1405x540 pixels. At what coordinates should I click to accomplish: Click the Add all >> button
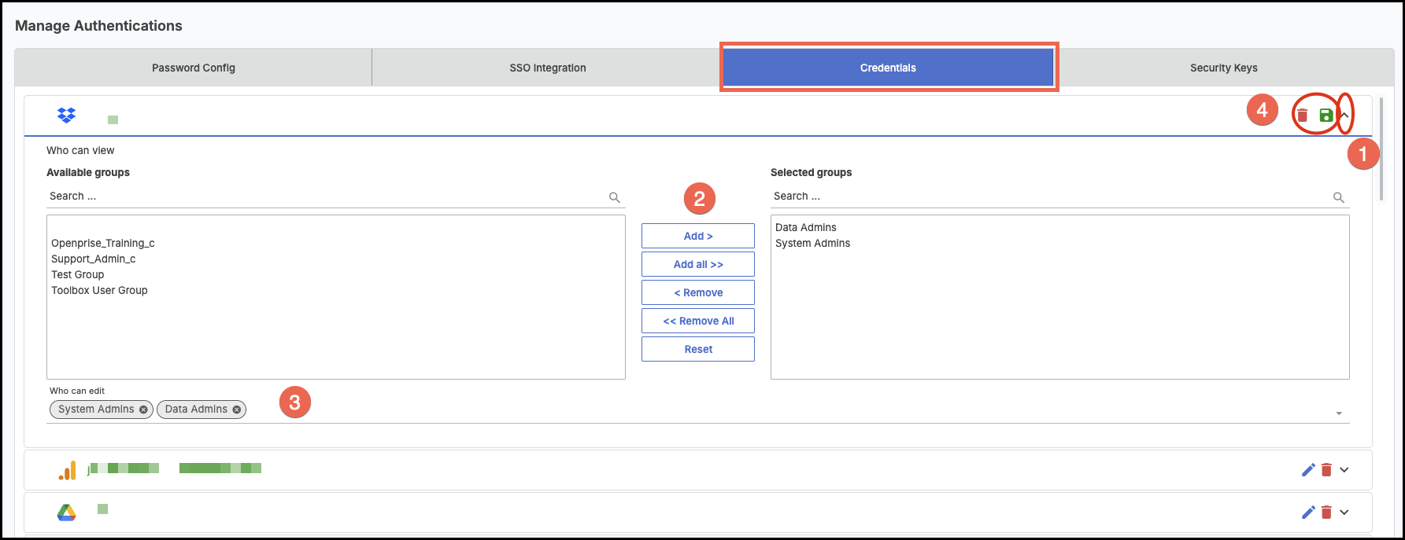click(x=698, y=264)
